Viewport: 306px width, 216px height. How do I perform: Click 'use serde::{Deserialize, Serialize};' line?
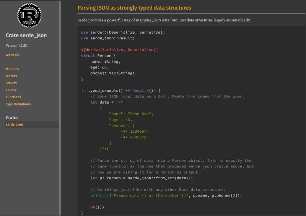tap(123, 32)
